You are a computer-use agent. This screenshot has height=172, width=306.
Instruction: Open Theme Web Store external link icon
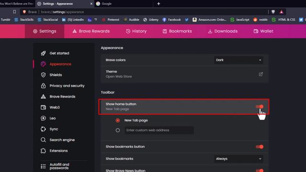261,74
